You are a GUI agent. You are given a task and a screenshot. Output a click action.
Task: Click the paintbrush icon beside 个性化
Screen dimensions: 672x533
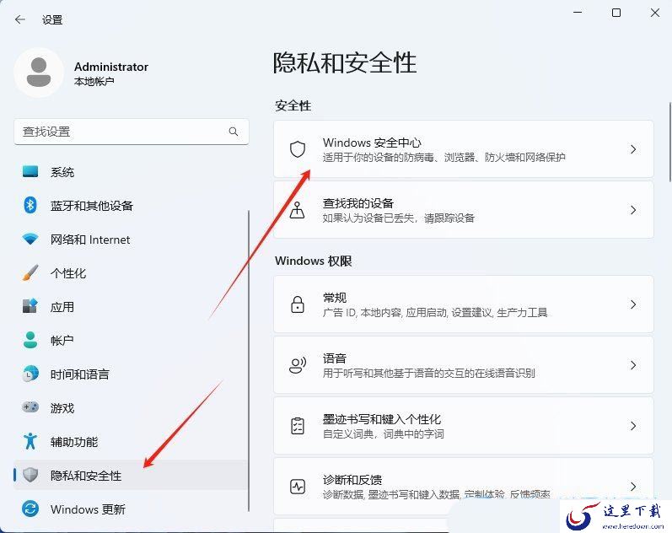point(30,272)
